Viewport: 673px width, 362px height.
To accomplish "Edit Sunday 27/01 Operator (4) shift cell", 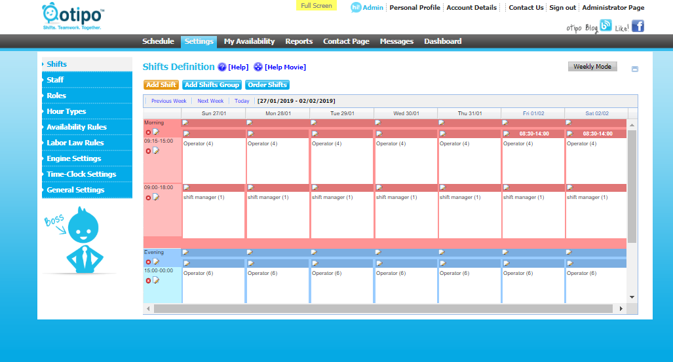I will coord(186,134).
